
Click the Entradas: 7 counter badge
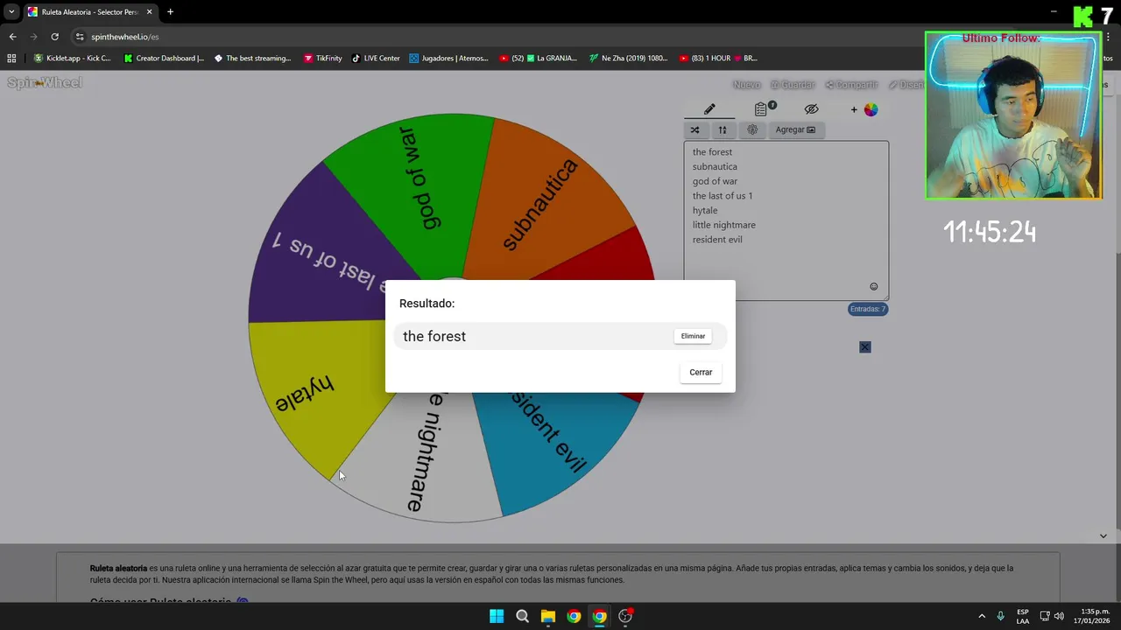[x=868, y=309]
